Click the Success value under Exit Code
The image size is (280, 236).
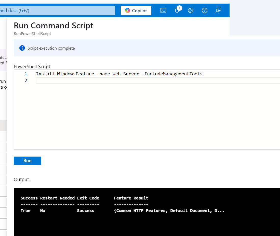pyautogui.click(x=86, y=210)
